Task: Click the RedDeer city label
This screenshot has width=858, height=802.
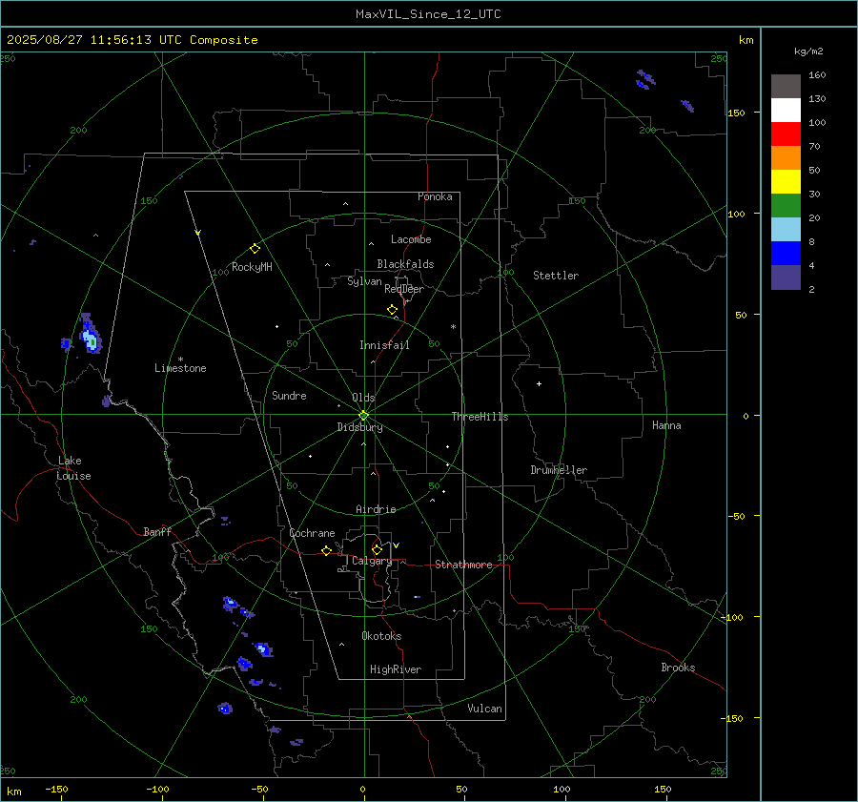Action: click(x=404, y=289)
